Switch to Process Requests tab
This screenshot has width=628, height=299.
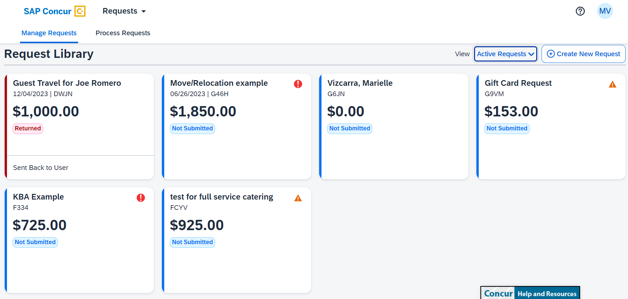[123, 33]
